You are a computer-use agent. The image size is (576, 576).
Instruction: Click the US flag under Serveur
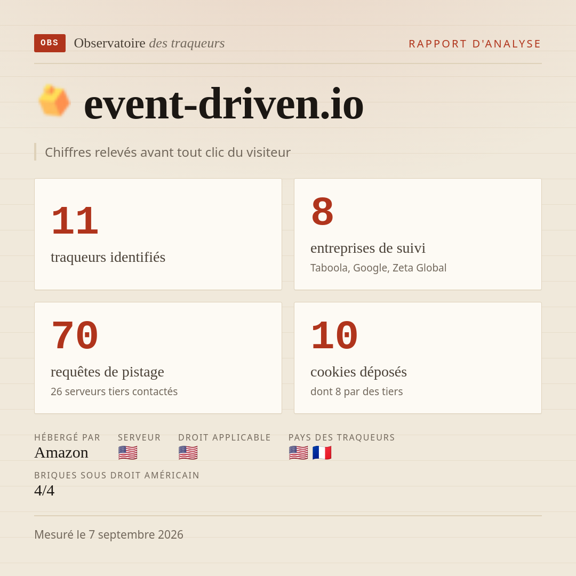click(x=128, y=453)
